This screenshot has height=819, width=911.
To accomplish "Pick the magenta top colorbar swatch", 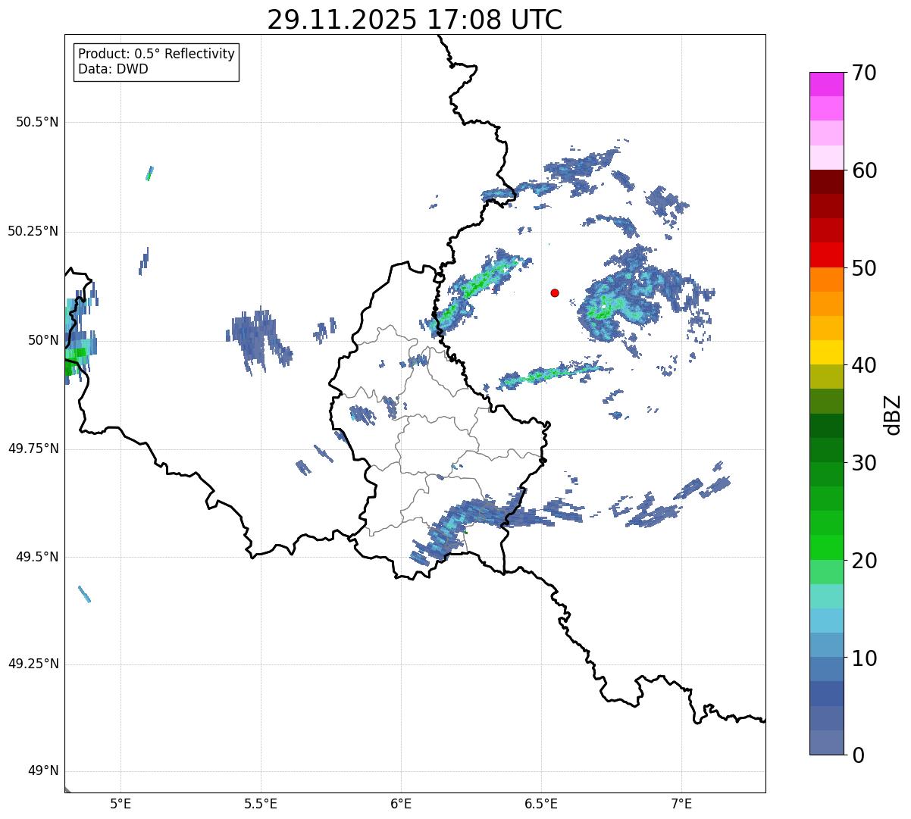I will point(826,84).
